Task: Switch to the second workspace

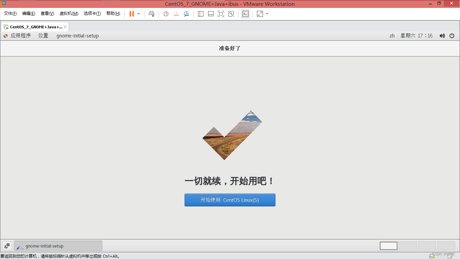Action: [408, 246]
